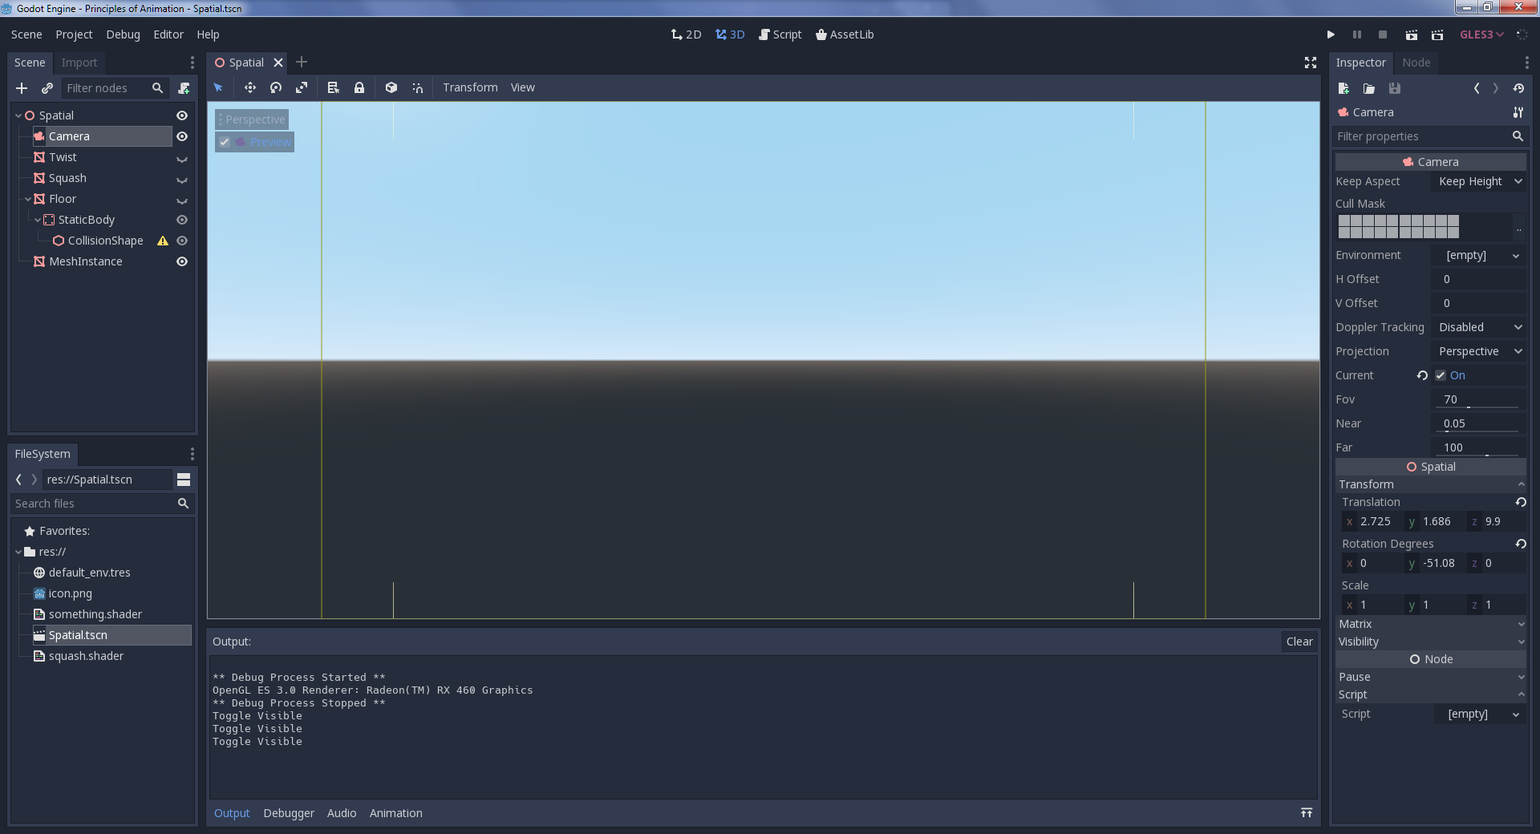Click the Add Child Node plus icon
This screenshot has height=834, width=1540.
coord(21,88)
